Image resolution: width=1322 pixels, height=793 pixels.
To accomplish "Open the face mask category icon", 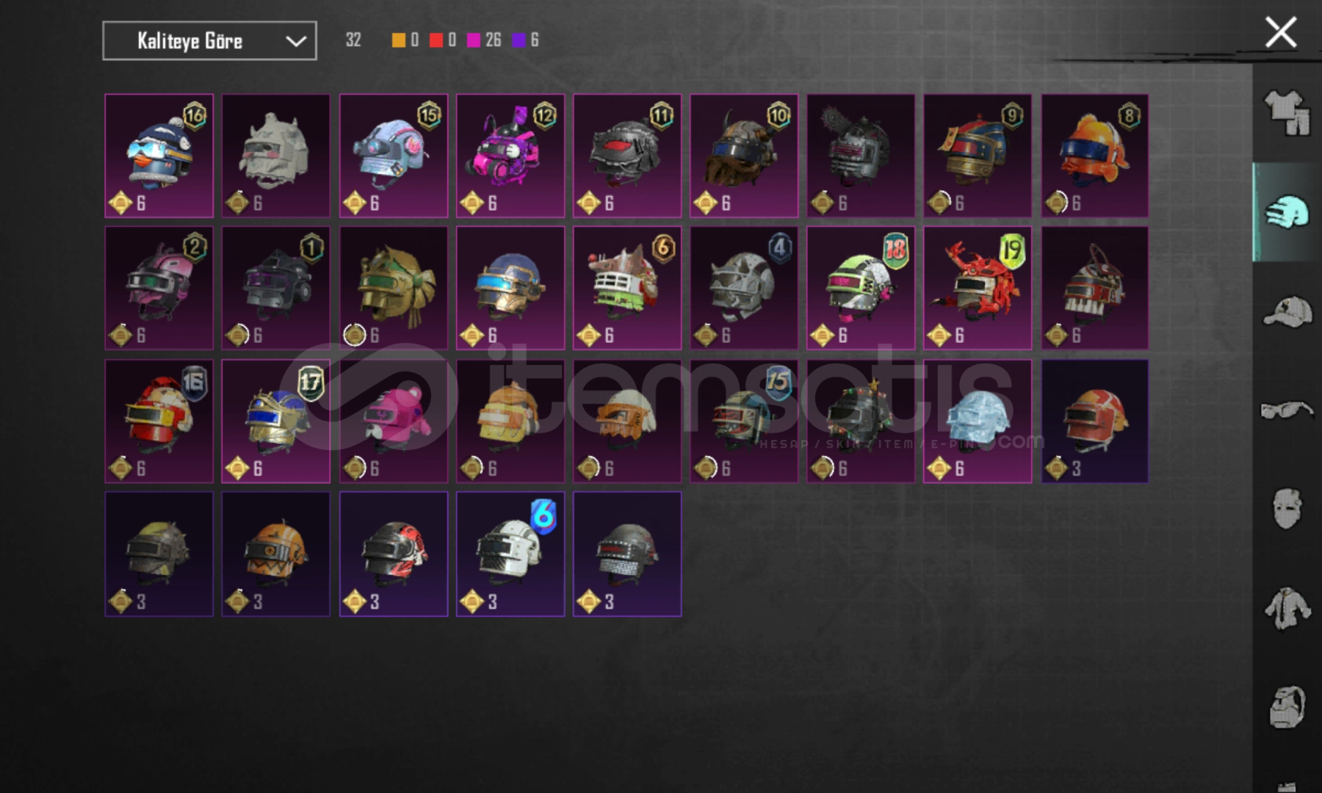I will [x=1287, y=508].
